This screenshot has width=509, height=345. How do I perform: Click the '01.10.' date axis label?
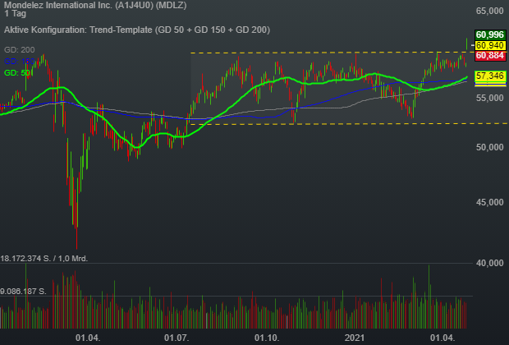[267, 338]
